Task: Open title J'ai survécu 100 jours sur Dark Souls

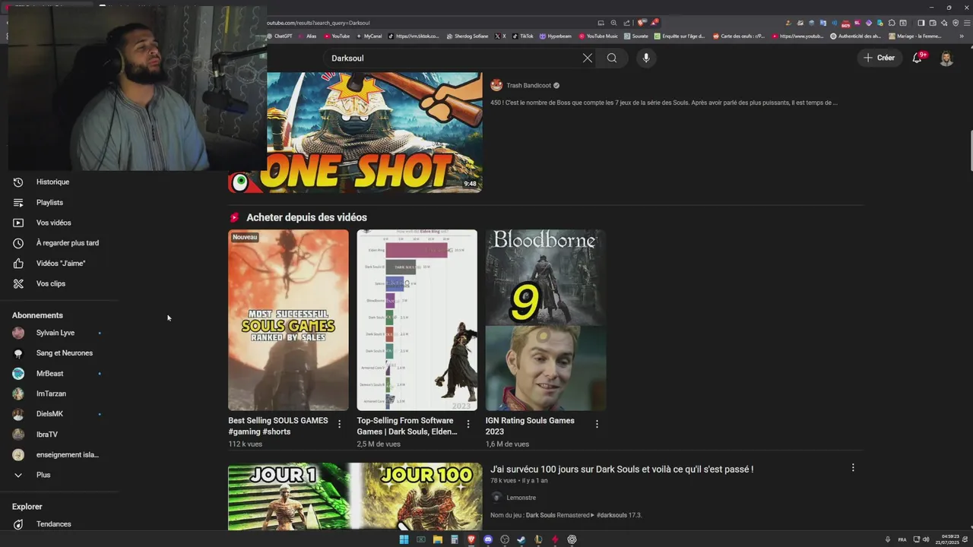Action: [x=622, y=470]
